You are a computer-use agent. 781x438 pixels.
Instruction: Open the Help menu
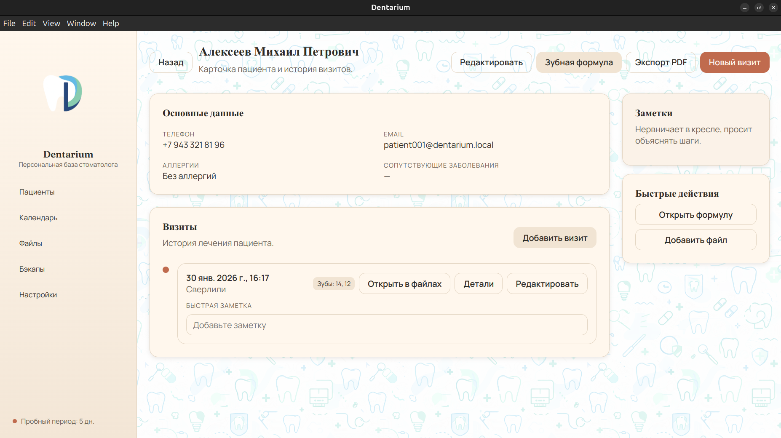110,23
